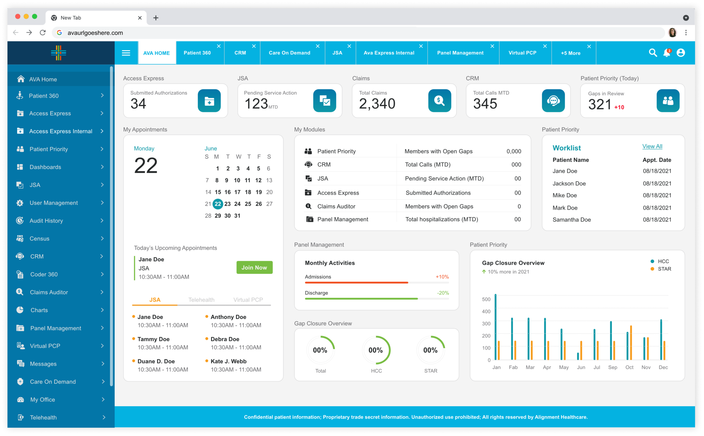704x436 pixels.
Task: Click the Claims dollar-search icon
Action: pyautogui.click(x=439, y=101)
